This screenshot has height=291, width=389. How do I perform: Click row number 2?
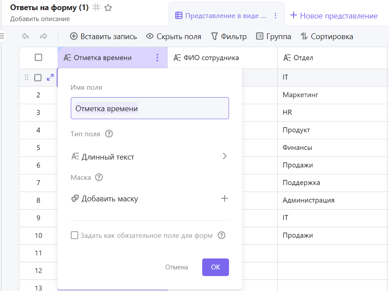[38, 95]
